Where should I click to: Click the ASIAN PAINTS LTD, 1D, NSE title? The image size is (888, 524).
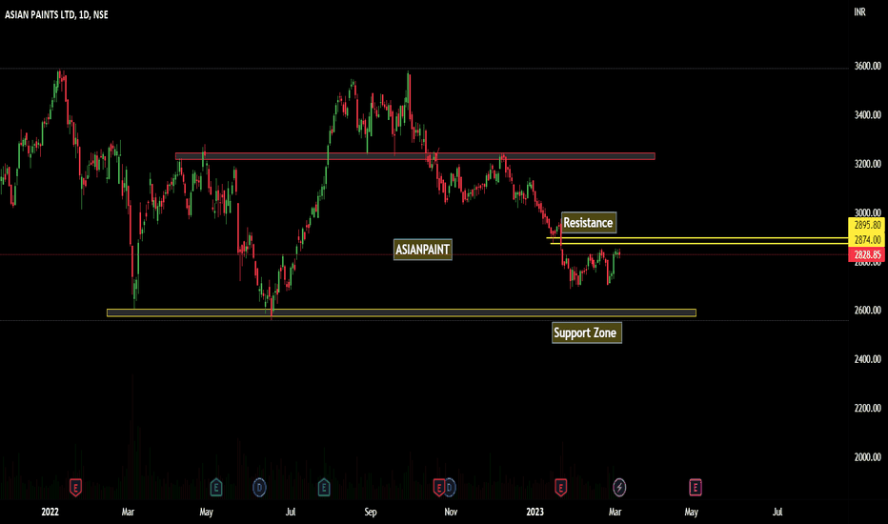coord(56,14)
